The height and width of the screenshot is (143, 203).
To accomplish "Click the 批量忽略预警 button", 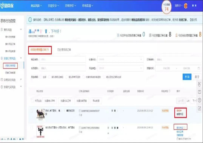I will pos(82,101).
